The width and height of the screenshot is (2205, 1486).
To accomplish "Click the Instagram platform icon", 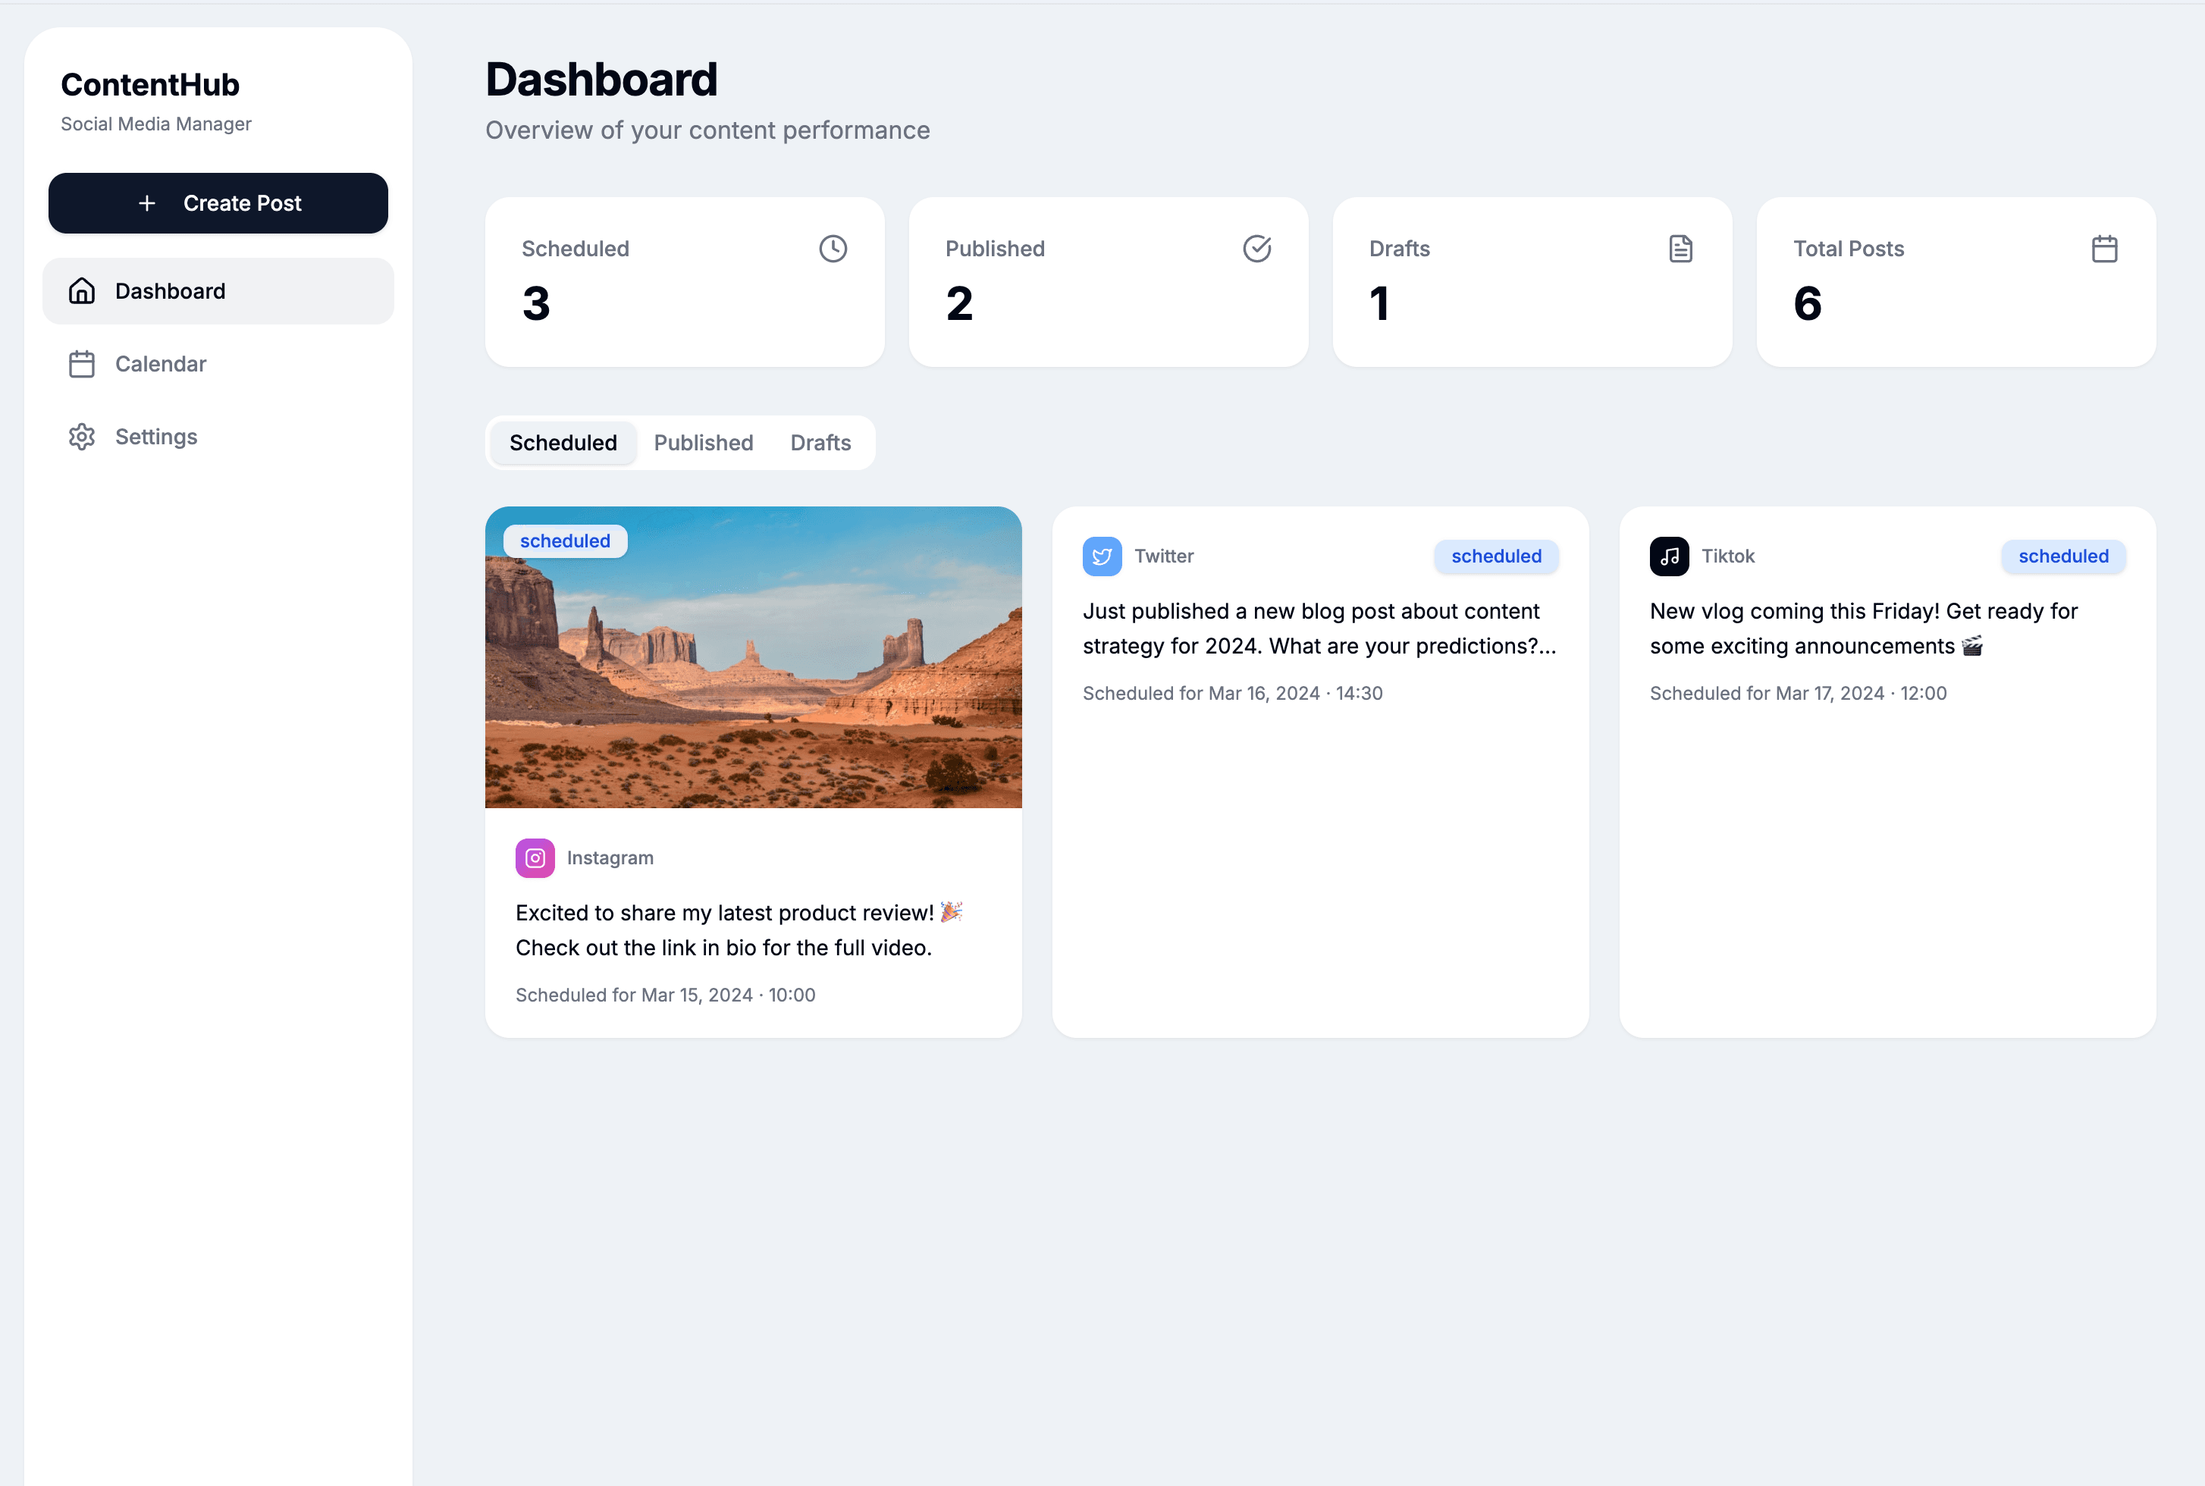I will pyautogui.click(x=535, y=857).
